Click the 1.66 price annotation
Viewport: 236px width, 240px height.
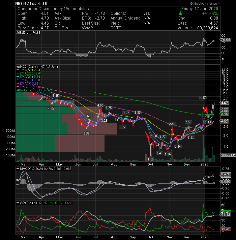tap(178, 147)
